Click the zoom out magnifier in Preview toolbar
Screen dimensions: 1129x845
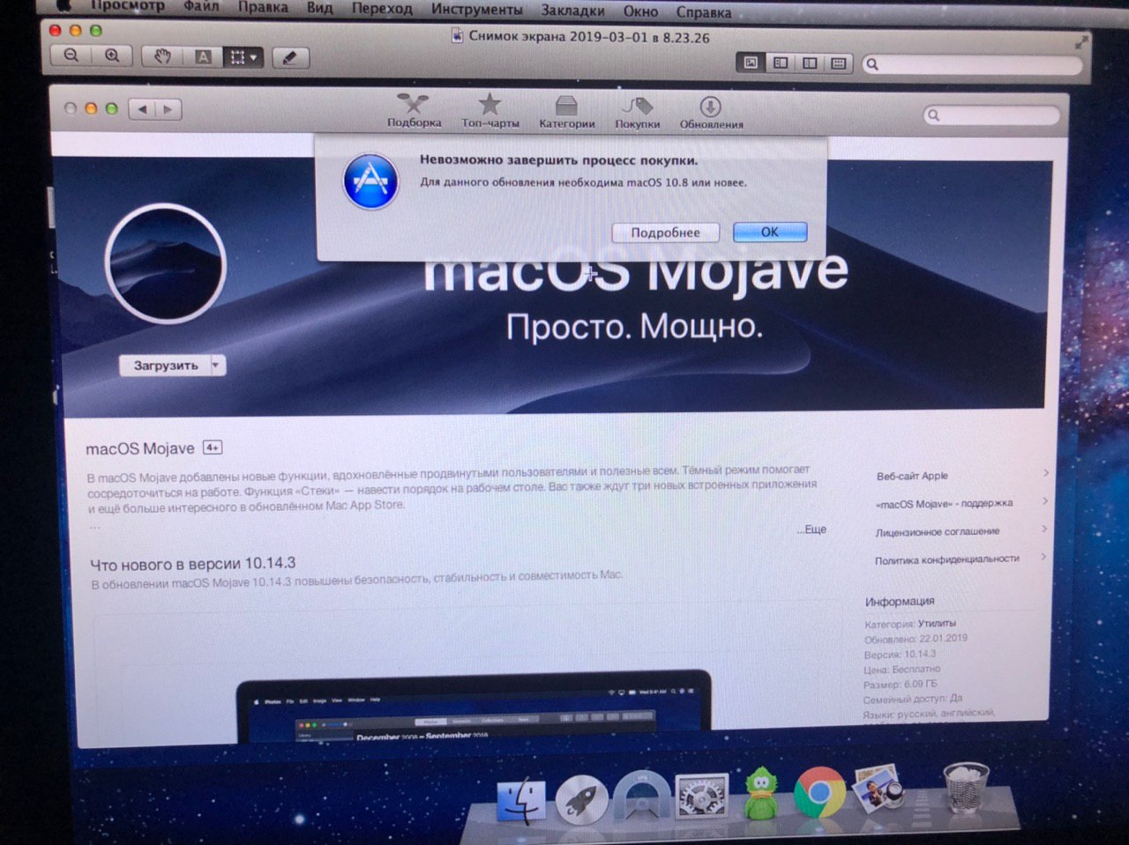(71, 56)
